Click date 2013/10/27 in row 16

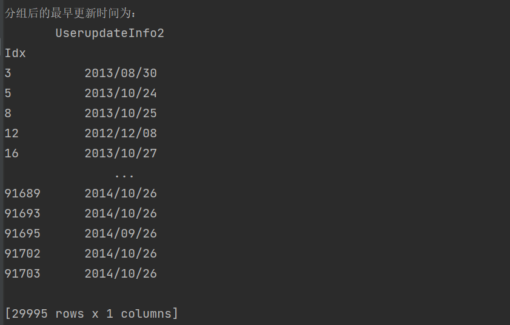pyautogui.click(x=121, y=153)
